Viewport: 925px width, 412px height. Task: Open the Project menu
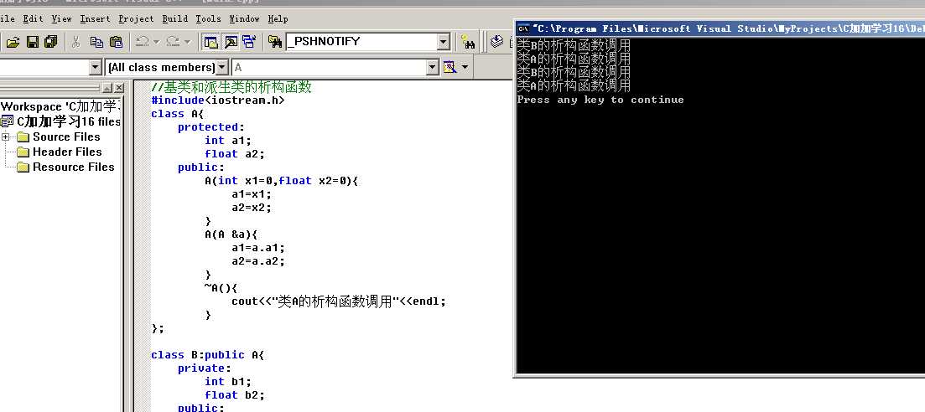coord(136,19)
